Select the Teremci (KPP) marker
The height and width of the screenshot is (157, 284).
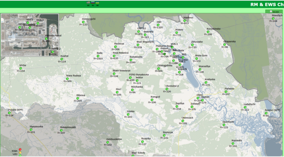click(266, 113)
